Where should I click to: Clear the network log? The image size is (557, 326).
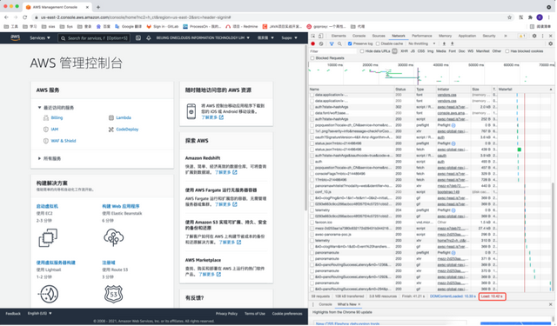click(x=321, y=43)
